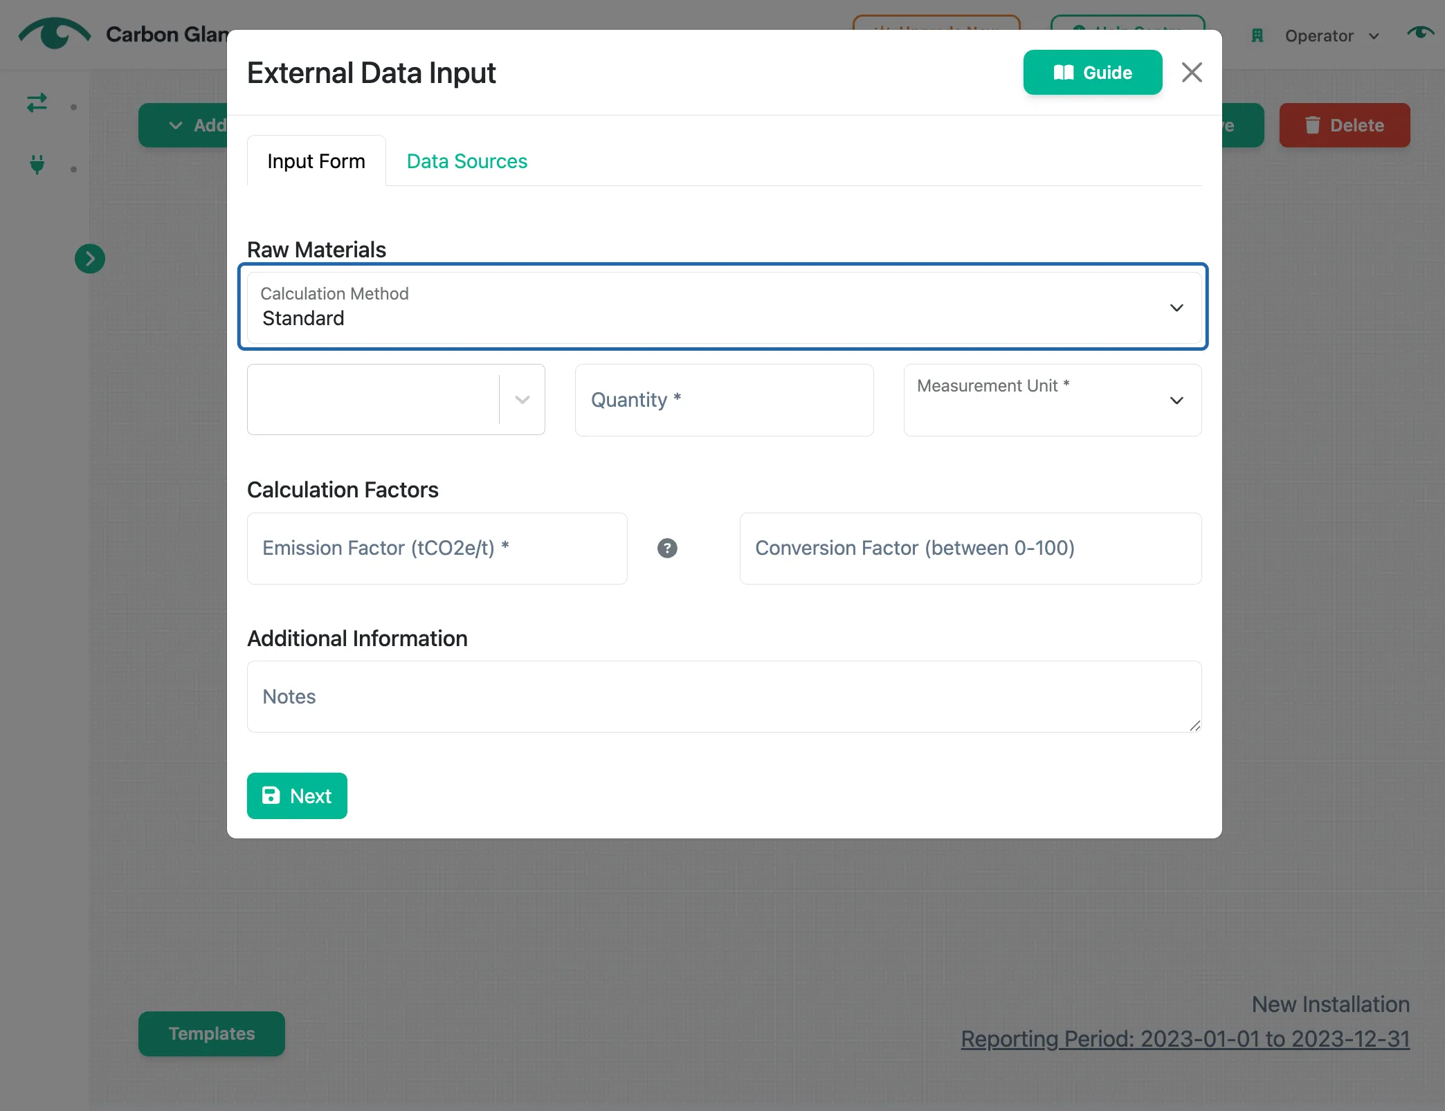Image resolution: width=1445 pixels, height=1111 pixels.
Task: Click the swap arrows sidebar icon
Action: click(37, 103)
